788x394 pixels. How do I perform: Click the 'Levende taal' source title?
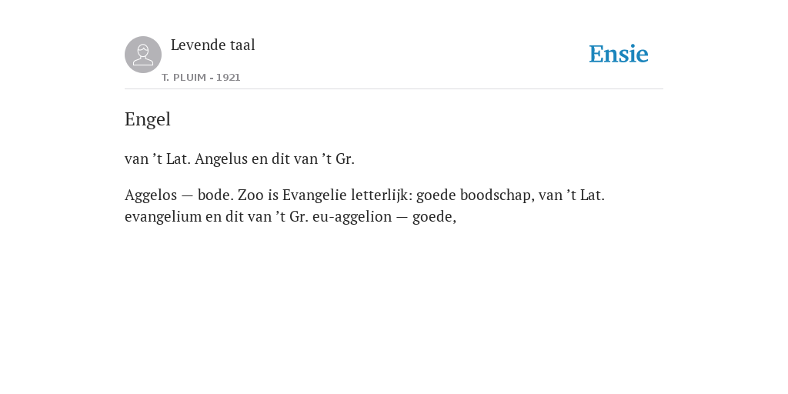pos(213,45)
